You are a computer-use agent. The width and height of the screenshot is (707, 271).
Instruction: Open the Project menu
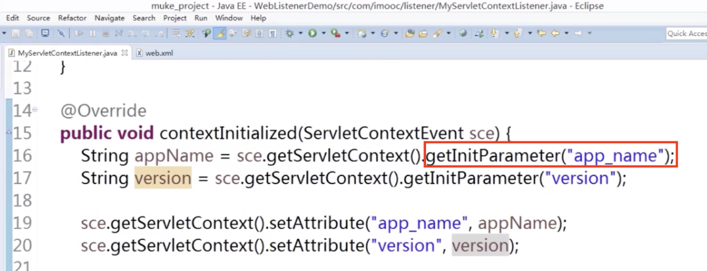[x=175, y=18]
